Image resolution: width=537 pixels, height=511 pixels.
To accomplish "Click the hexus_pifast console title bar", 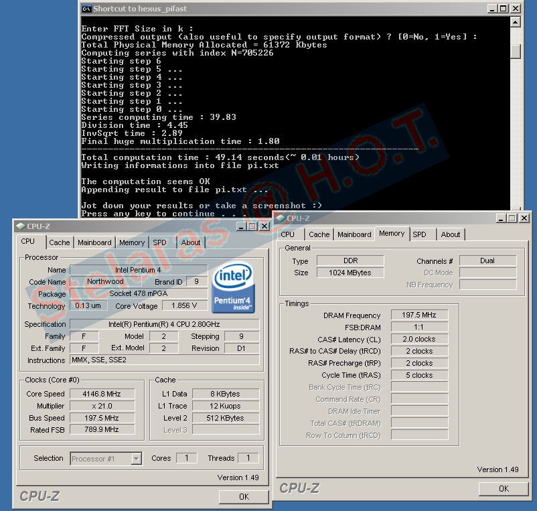I will pyautogui.click(x=288, y=9).
